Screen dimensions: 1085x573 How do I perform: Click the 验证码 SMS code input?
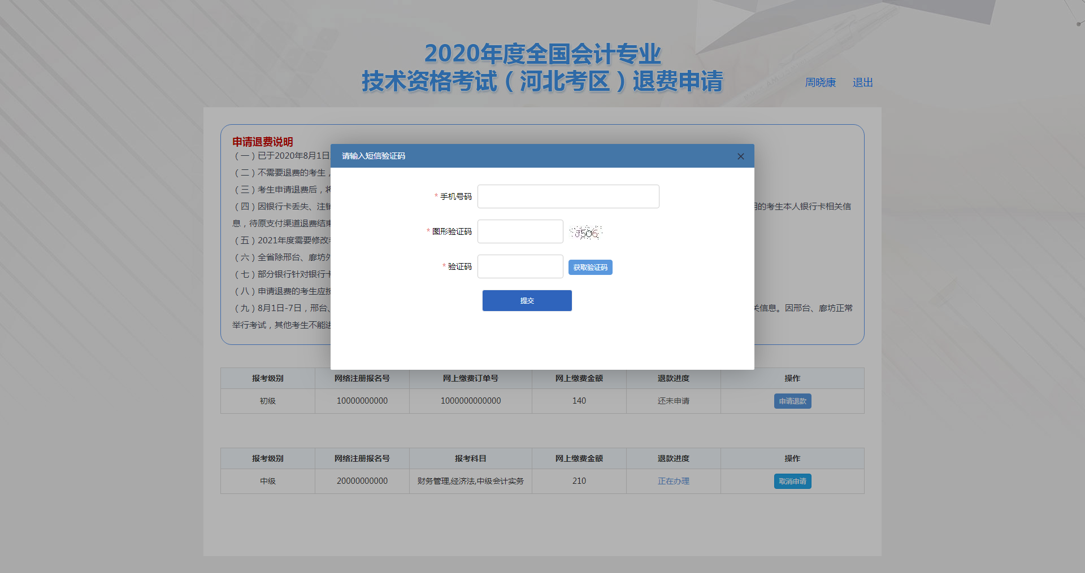click(519, 266)
